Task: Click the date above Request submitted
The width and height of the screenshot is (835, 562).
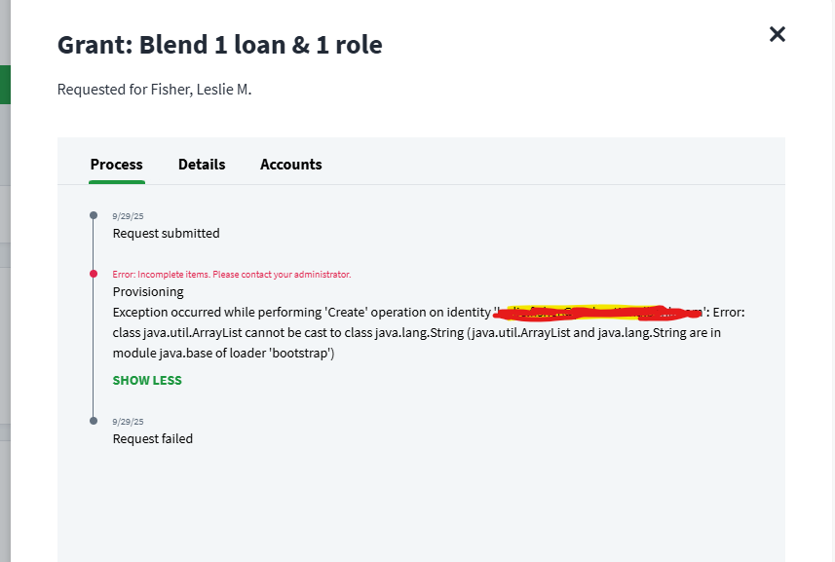Action: [x=128, y=216]
